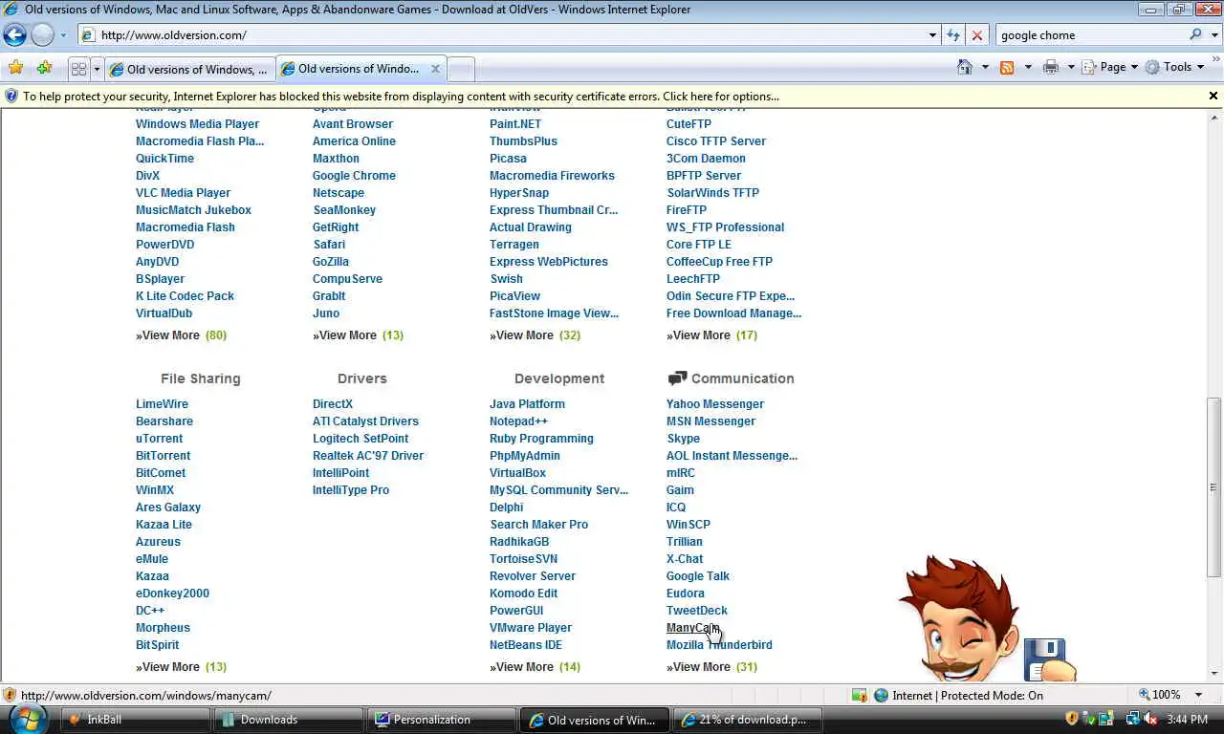Switch to InkBall in the taskbar
Image resolution: width=1224 pixels, height=734 pixels.
[x=136, y=720]
